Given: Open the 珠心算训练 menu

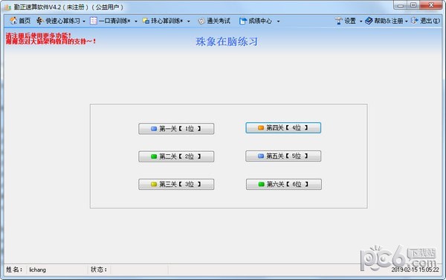Looking at the screenshot, I should click(x=167, y=21).
